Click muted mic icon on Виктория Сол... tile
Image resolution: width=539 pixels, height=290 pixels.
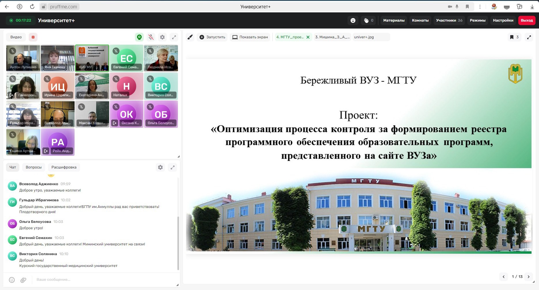[x=150, y=79]
